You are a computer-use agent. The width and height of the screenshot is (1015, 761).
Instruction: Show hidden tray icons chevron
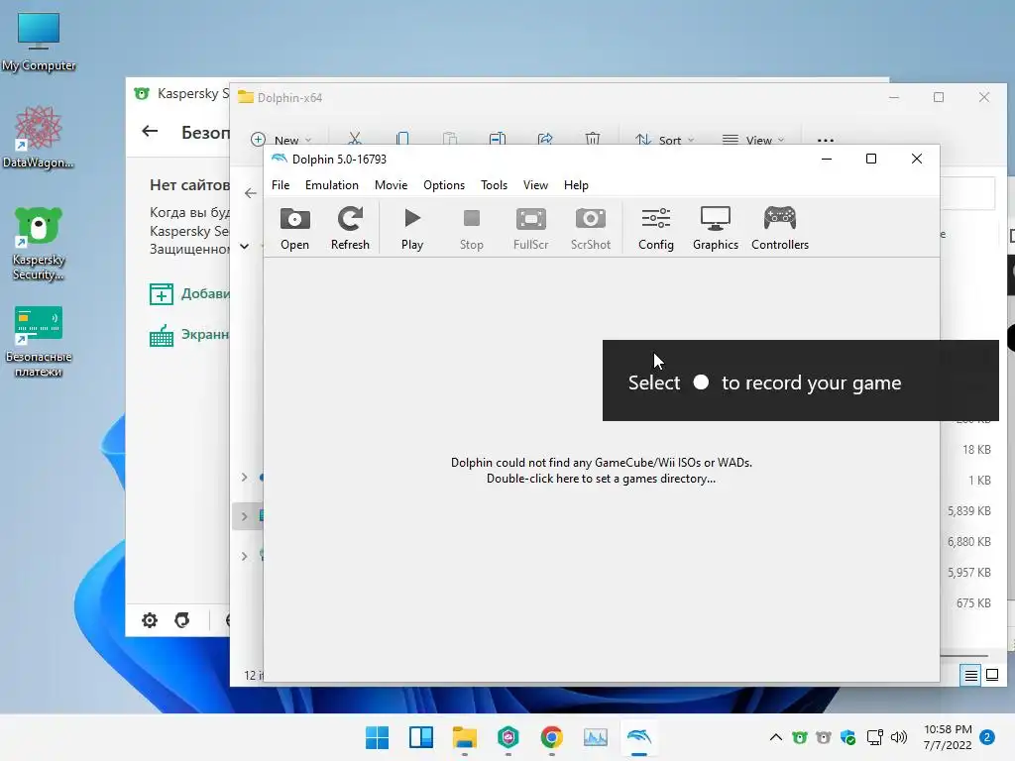775,737
